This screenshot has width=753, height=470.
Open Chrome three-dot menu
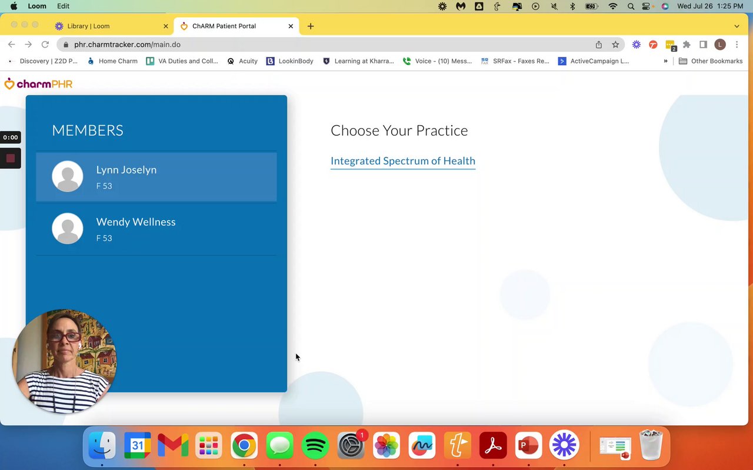pyautogui.click(x=737, y=45)
